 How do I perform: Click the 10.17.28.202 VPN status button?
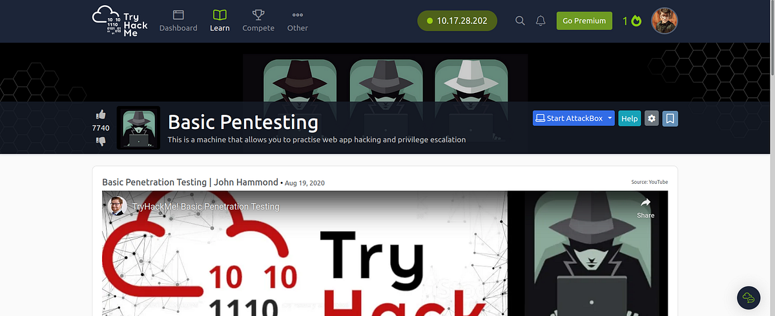(457, 21)
